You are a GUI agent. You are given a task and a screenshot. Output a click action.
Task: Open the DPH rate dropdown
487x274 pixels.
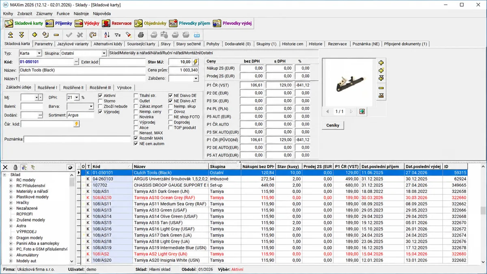coord(76,97)
